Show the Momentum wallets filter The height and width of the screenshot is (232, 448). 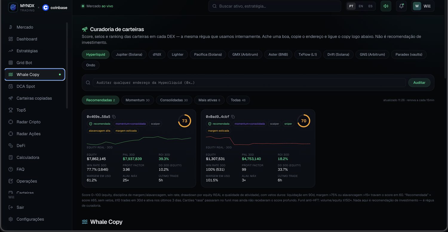pyautogui.click(x=138, y=100)
